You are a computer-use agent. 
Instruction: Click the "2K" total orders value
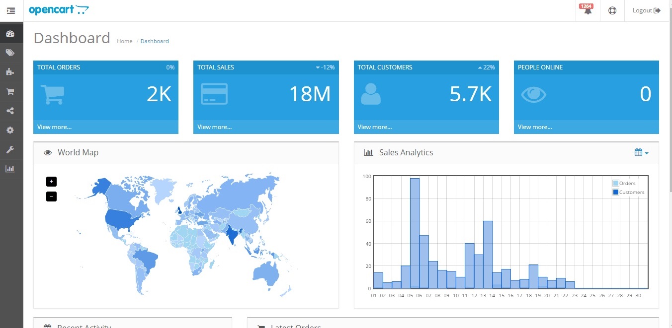159,94
